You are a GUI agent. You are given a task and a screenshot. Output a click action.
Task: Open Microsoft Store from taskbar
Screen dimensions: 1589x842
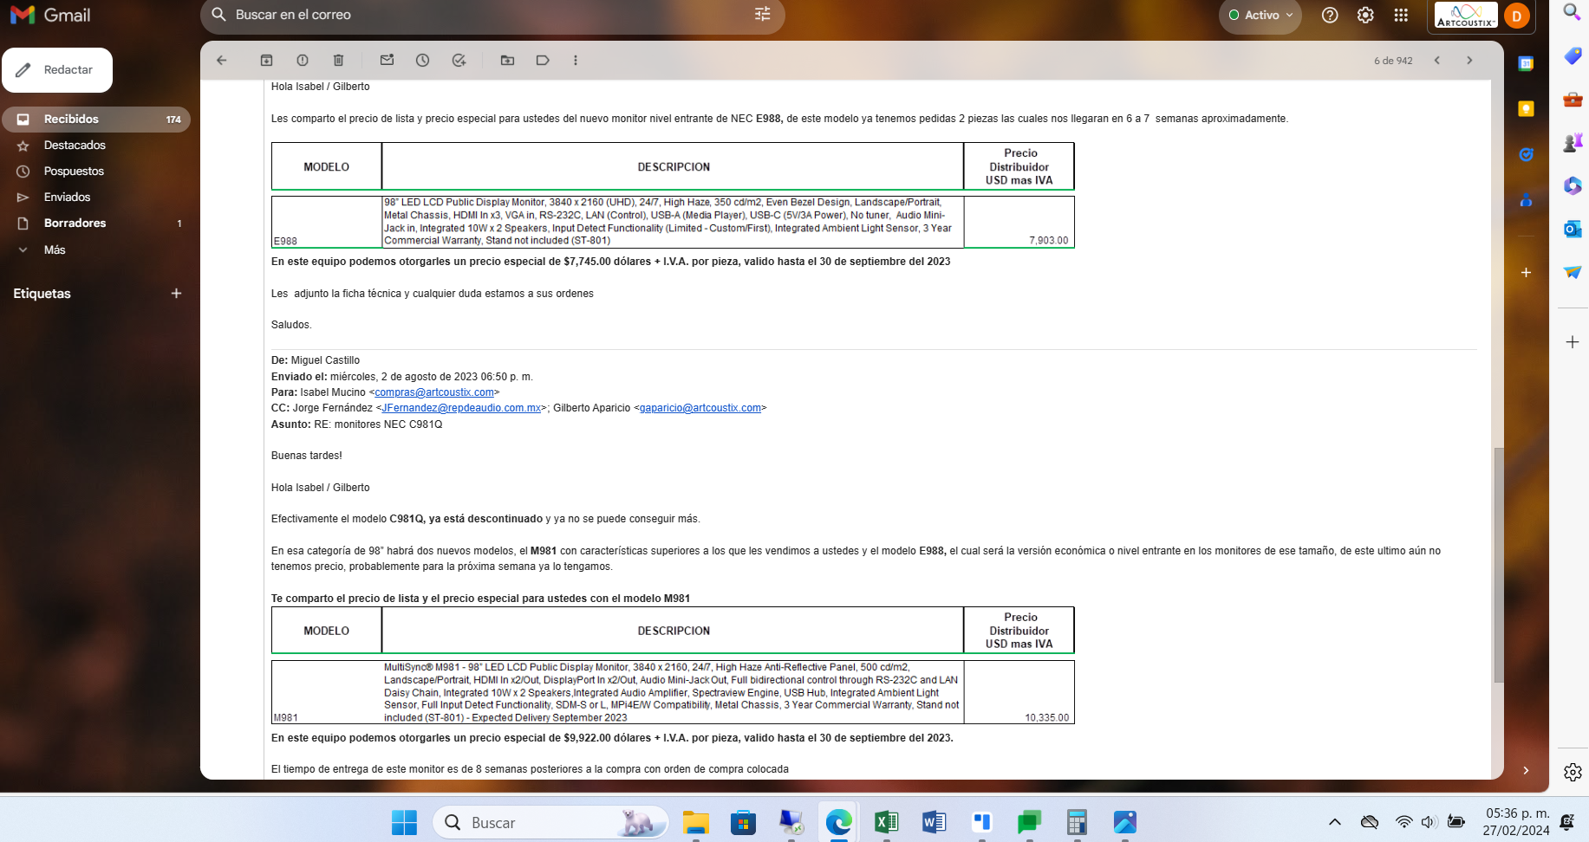point(743,822)
